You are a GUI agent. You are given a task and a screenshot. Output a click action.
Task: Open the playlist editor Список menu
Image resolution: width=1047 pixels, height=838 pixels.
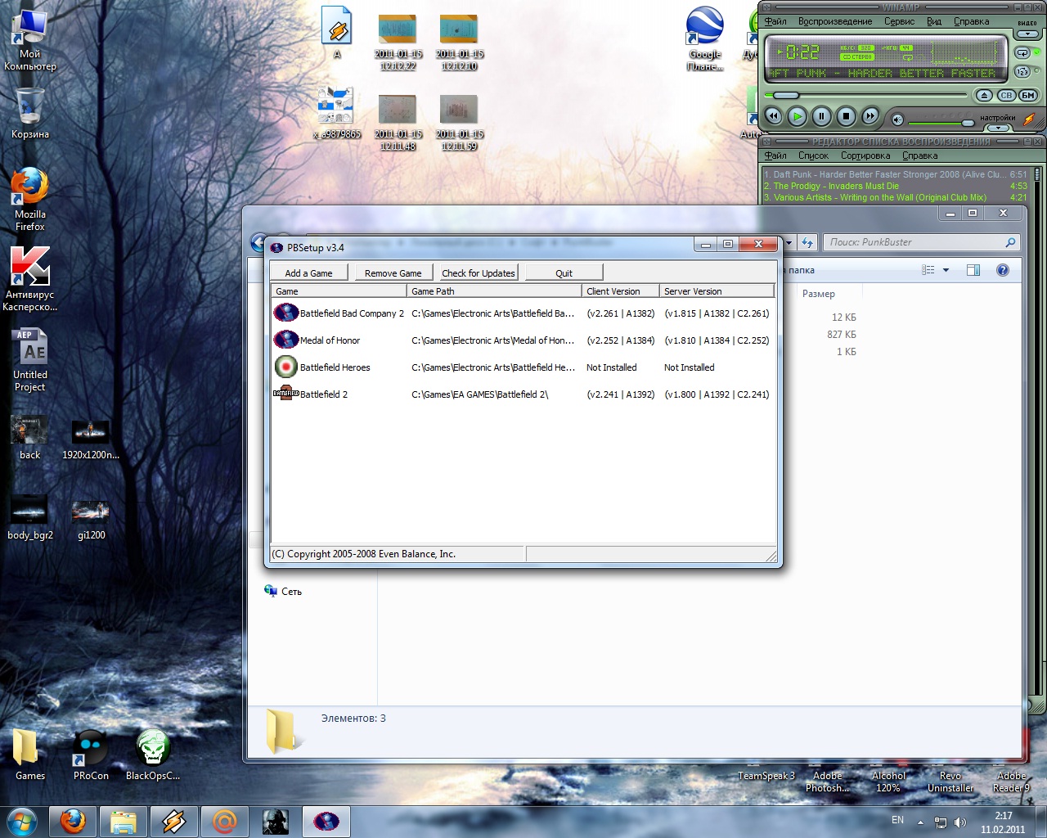(x=813, y=155)
